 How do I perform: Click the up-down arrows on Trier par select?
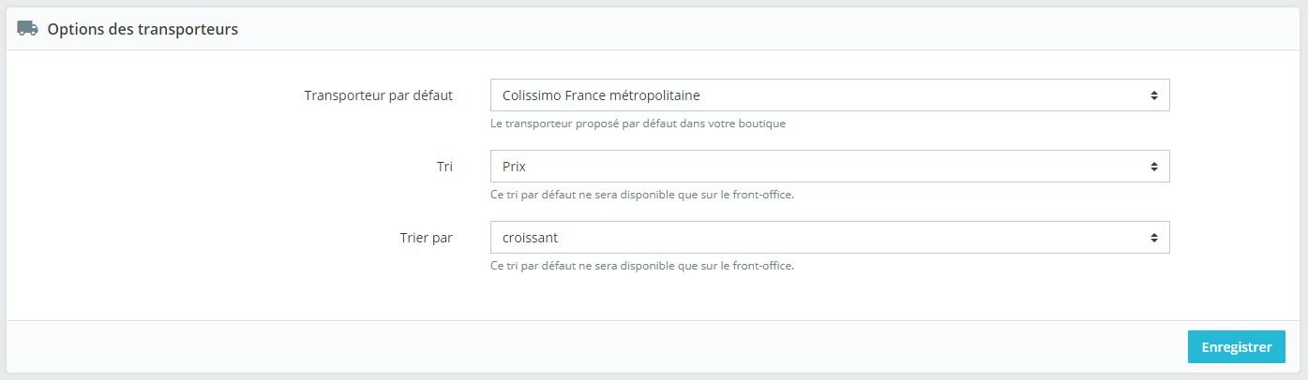coord(1154,238)
